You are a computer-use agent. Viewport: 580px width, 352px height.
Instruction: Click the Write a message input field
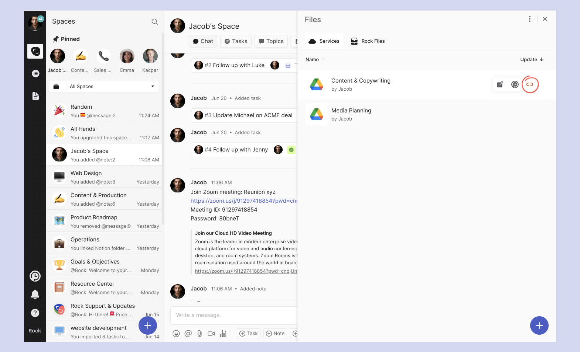pyautogui.click(x=233, y=315)
